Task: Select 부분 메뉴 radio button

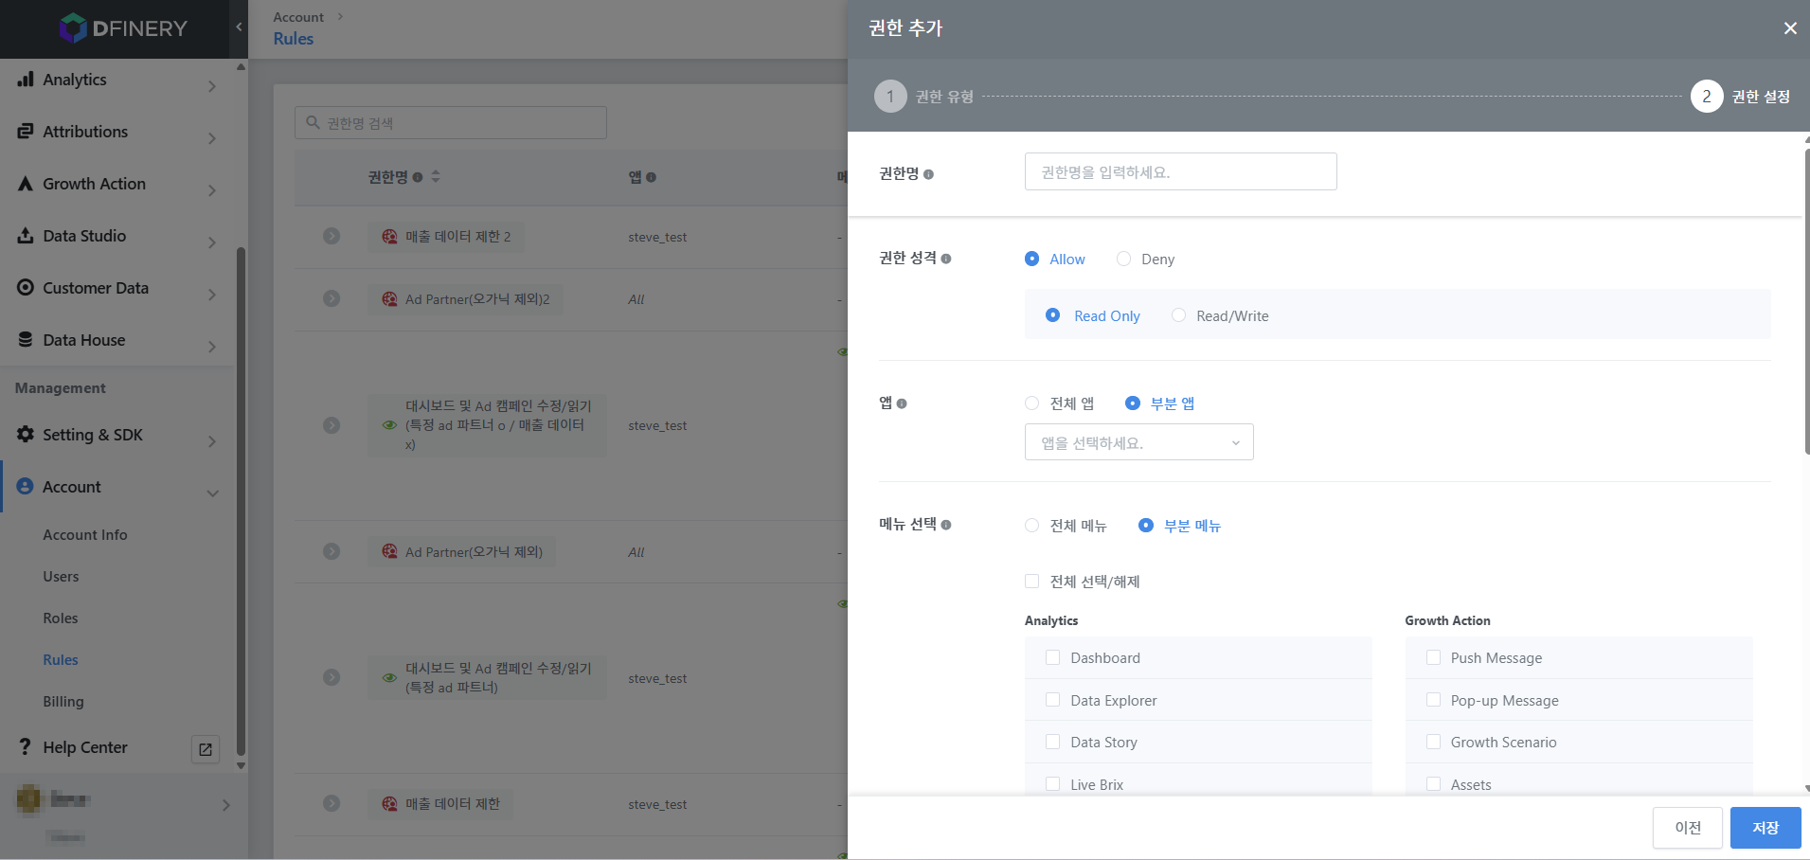Action: coord(1146,525)
